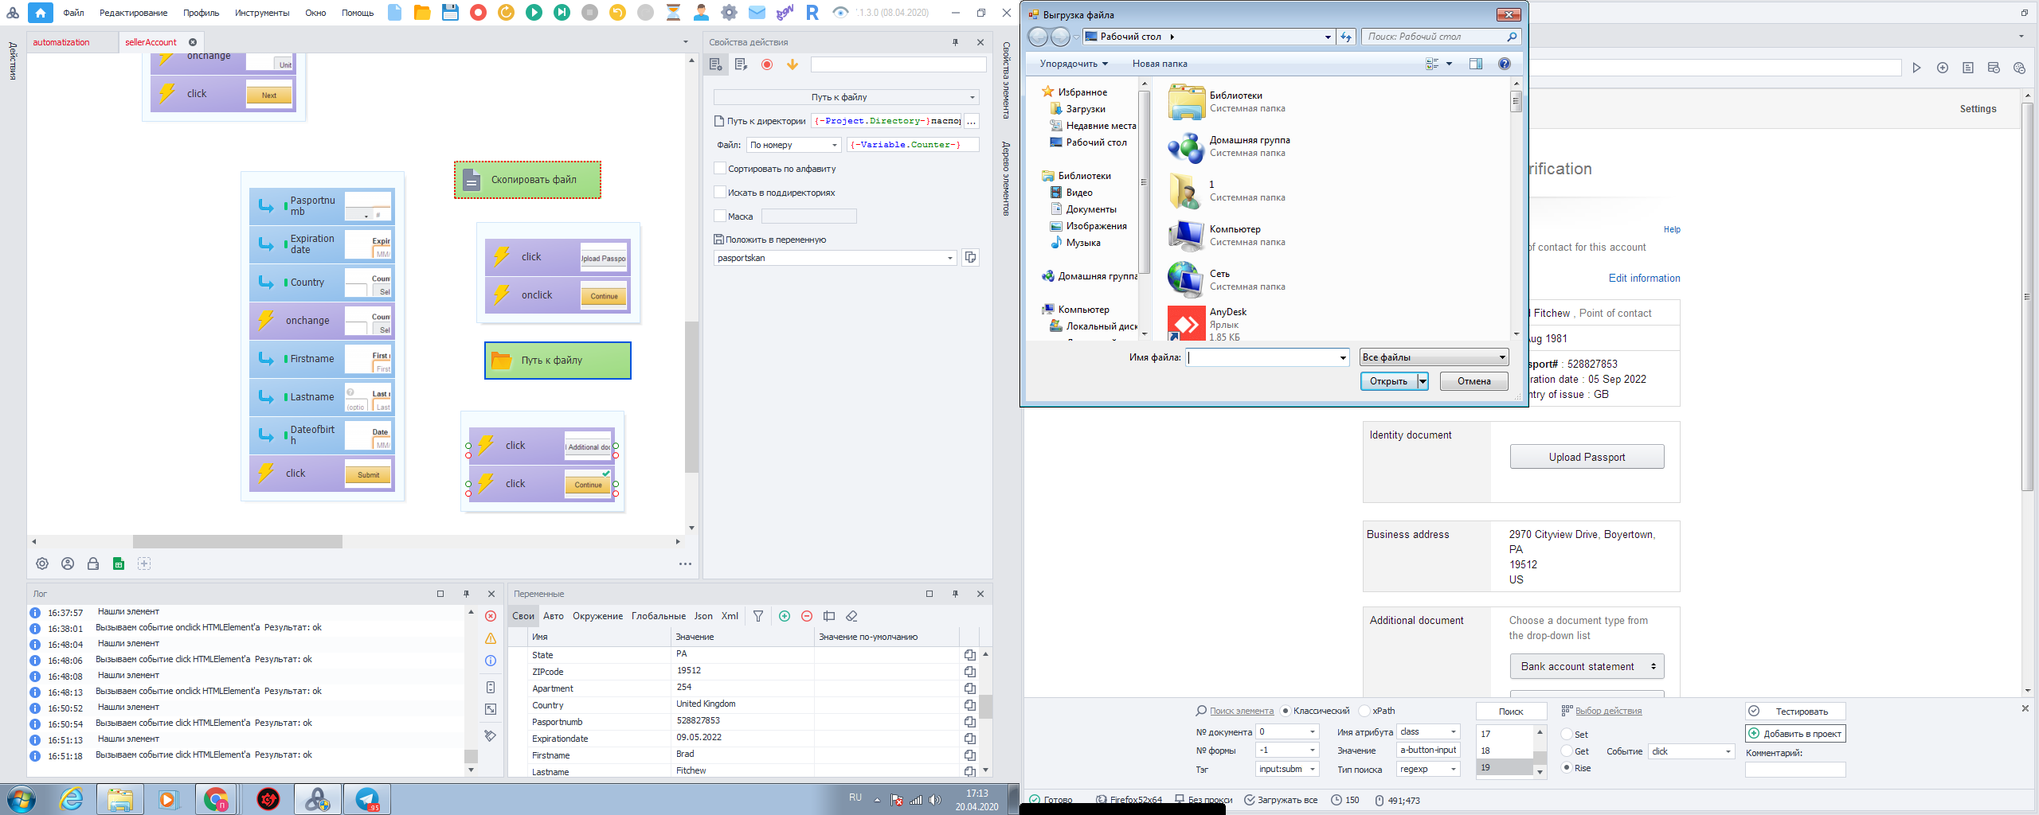Screen dimensions: 2039x815
Task: Click the blue R icon in toolbar
Action: [x=812, y=13]
